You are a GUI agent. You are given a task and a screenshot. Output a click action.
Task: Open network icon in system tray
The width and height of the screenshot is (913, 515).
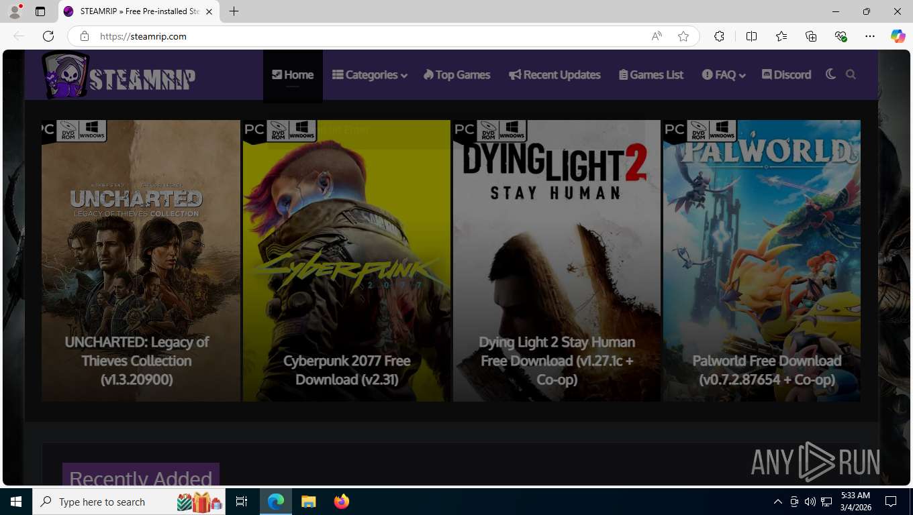point(827,502)
